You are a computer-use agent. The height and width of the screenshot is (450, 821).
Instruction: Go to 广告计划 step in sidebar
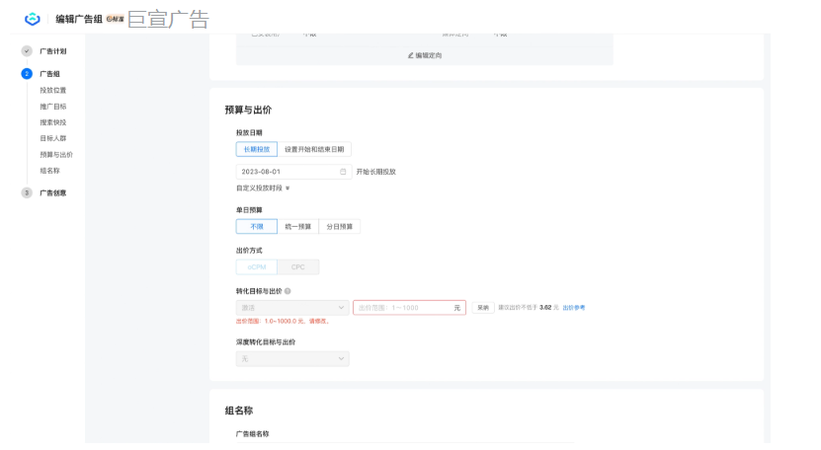pos(53,51)
